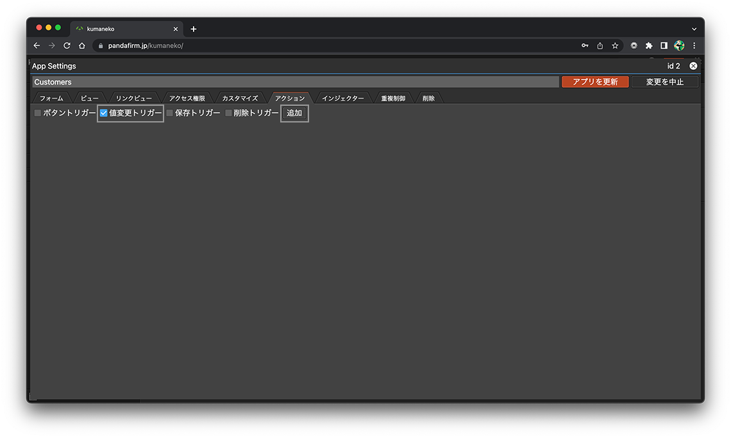The image size is (731, 438).
Task: Expand the tab search chevron
Action: click(x=694, y=29)
